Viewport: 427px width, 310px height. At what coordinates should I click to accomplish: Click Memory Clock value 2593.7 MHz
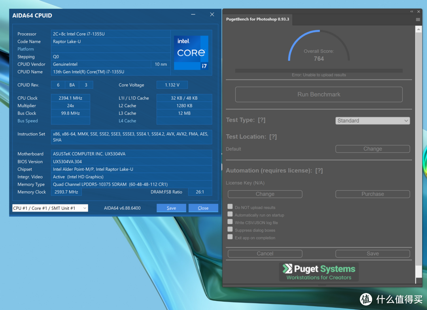click(x=66, y=192)
